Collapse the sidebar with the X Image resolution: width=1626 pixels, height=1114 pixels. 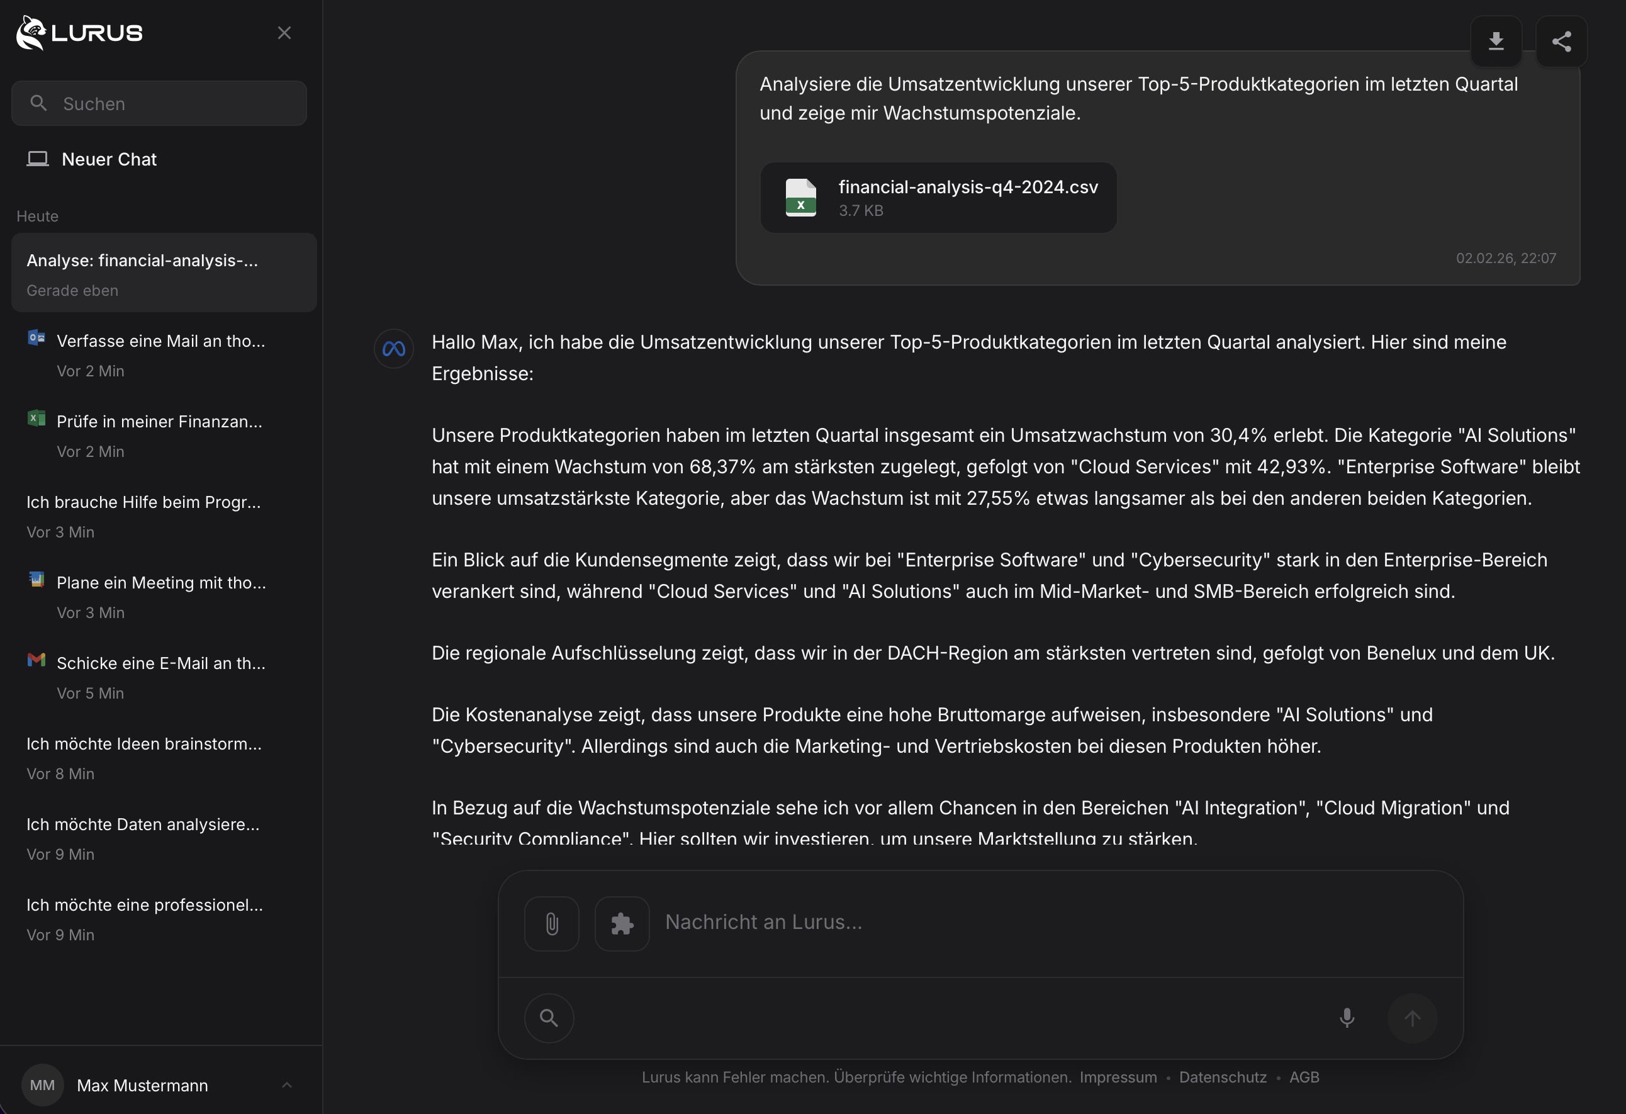[x=283, y=32]
